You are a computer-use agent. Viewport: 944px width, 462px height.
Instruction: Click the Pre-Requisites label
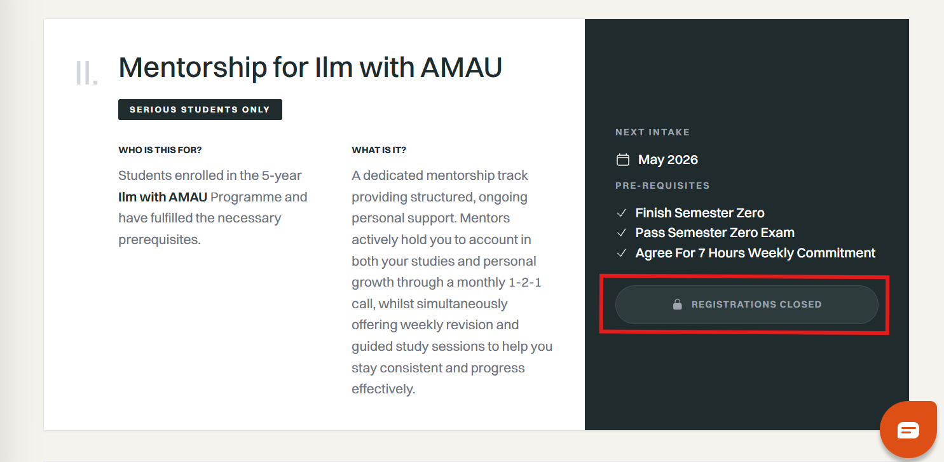[662, 186]
